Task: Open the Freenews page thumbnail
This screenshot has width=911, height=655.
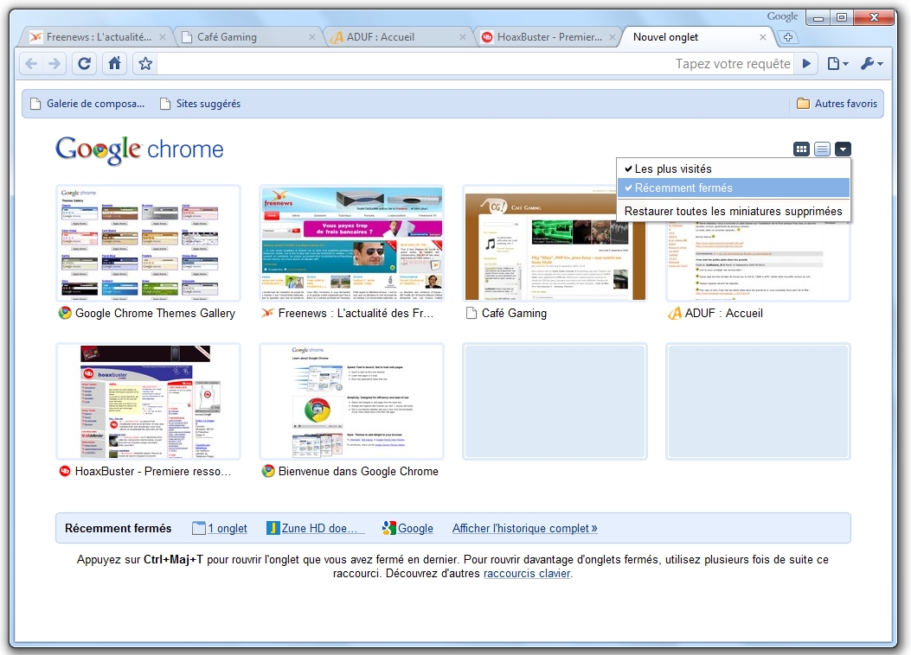Action: 351,244
